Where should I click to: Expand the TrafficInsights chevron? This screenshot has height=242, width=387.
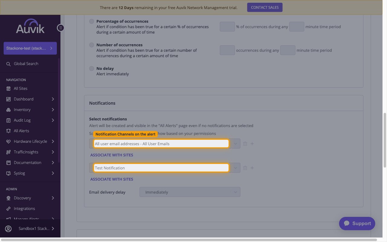click(53, 152)
